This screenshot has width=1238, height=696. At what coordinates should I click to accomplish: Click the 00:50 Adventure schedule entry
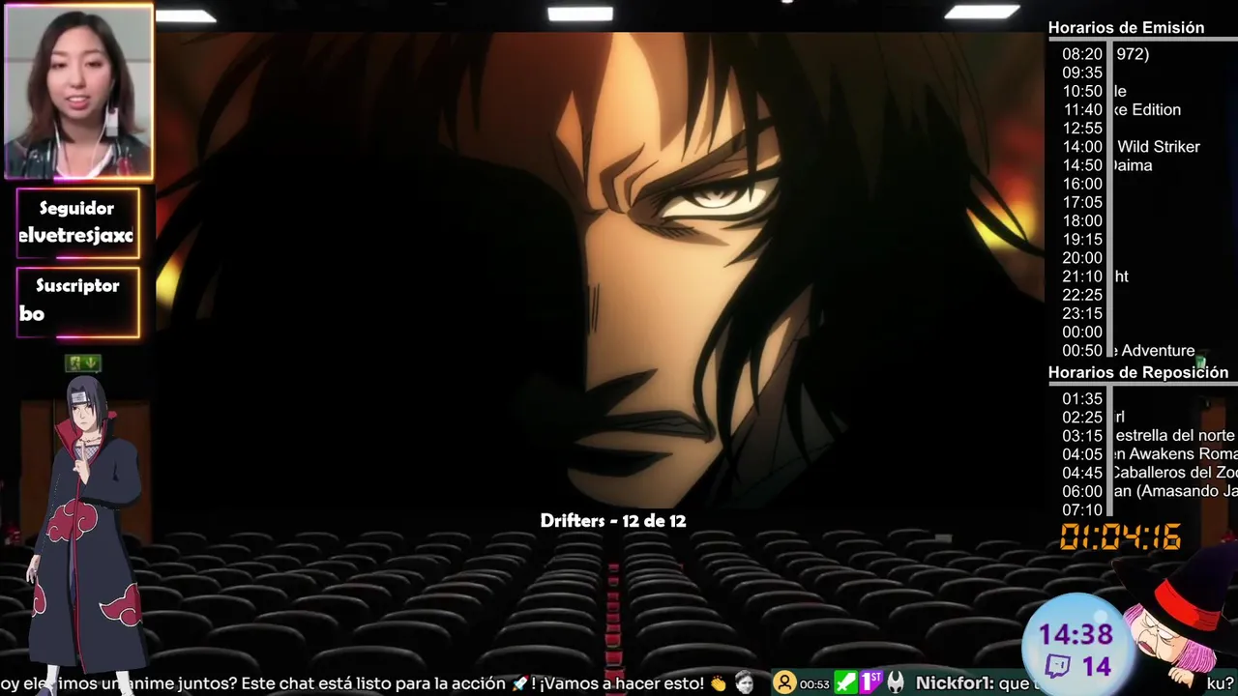pos(1128,351)
